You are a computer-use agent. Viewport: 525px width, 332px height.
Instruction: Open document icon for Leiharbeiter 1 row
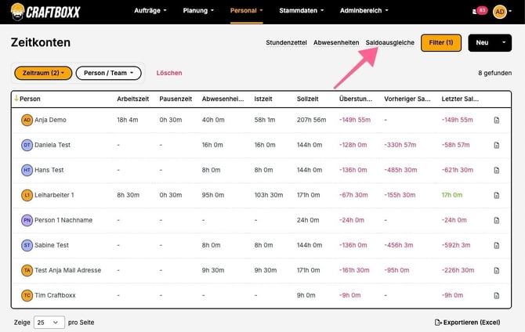click(x=496, y=195)
